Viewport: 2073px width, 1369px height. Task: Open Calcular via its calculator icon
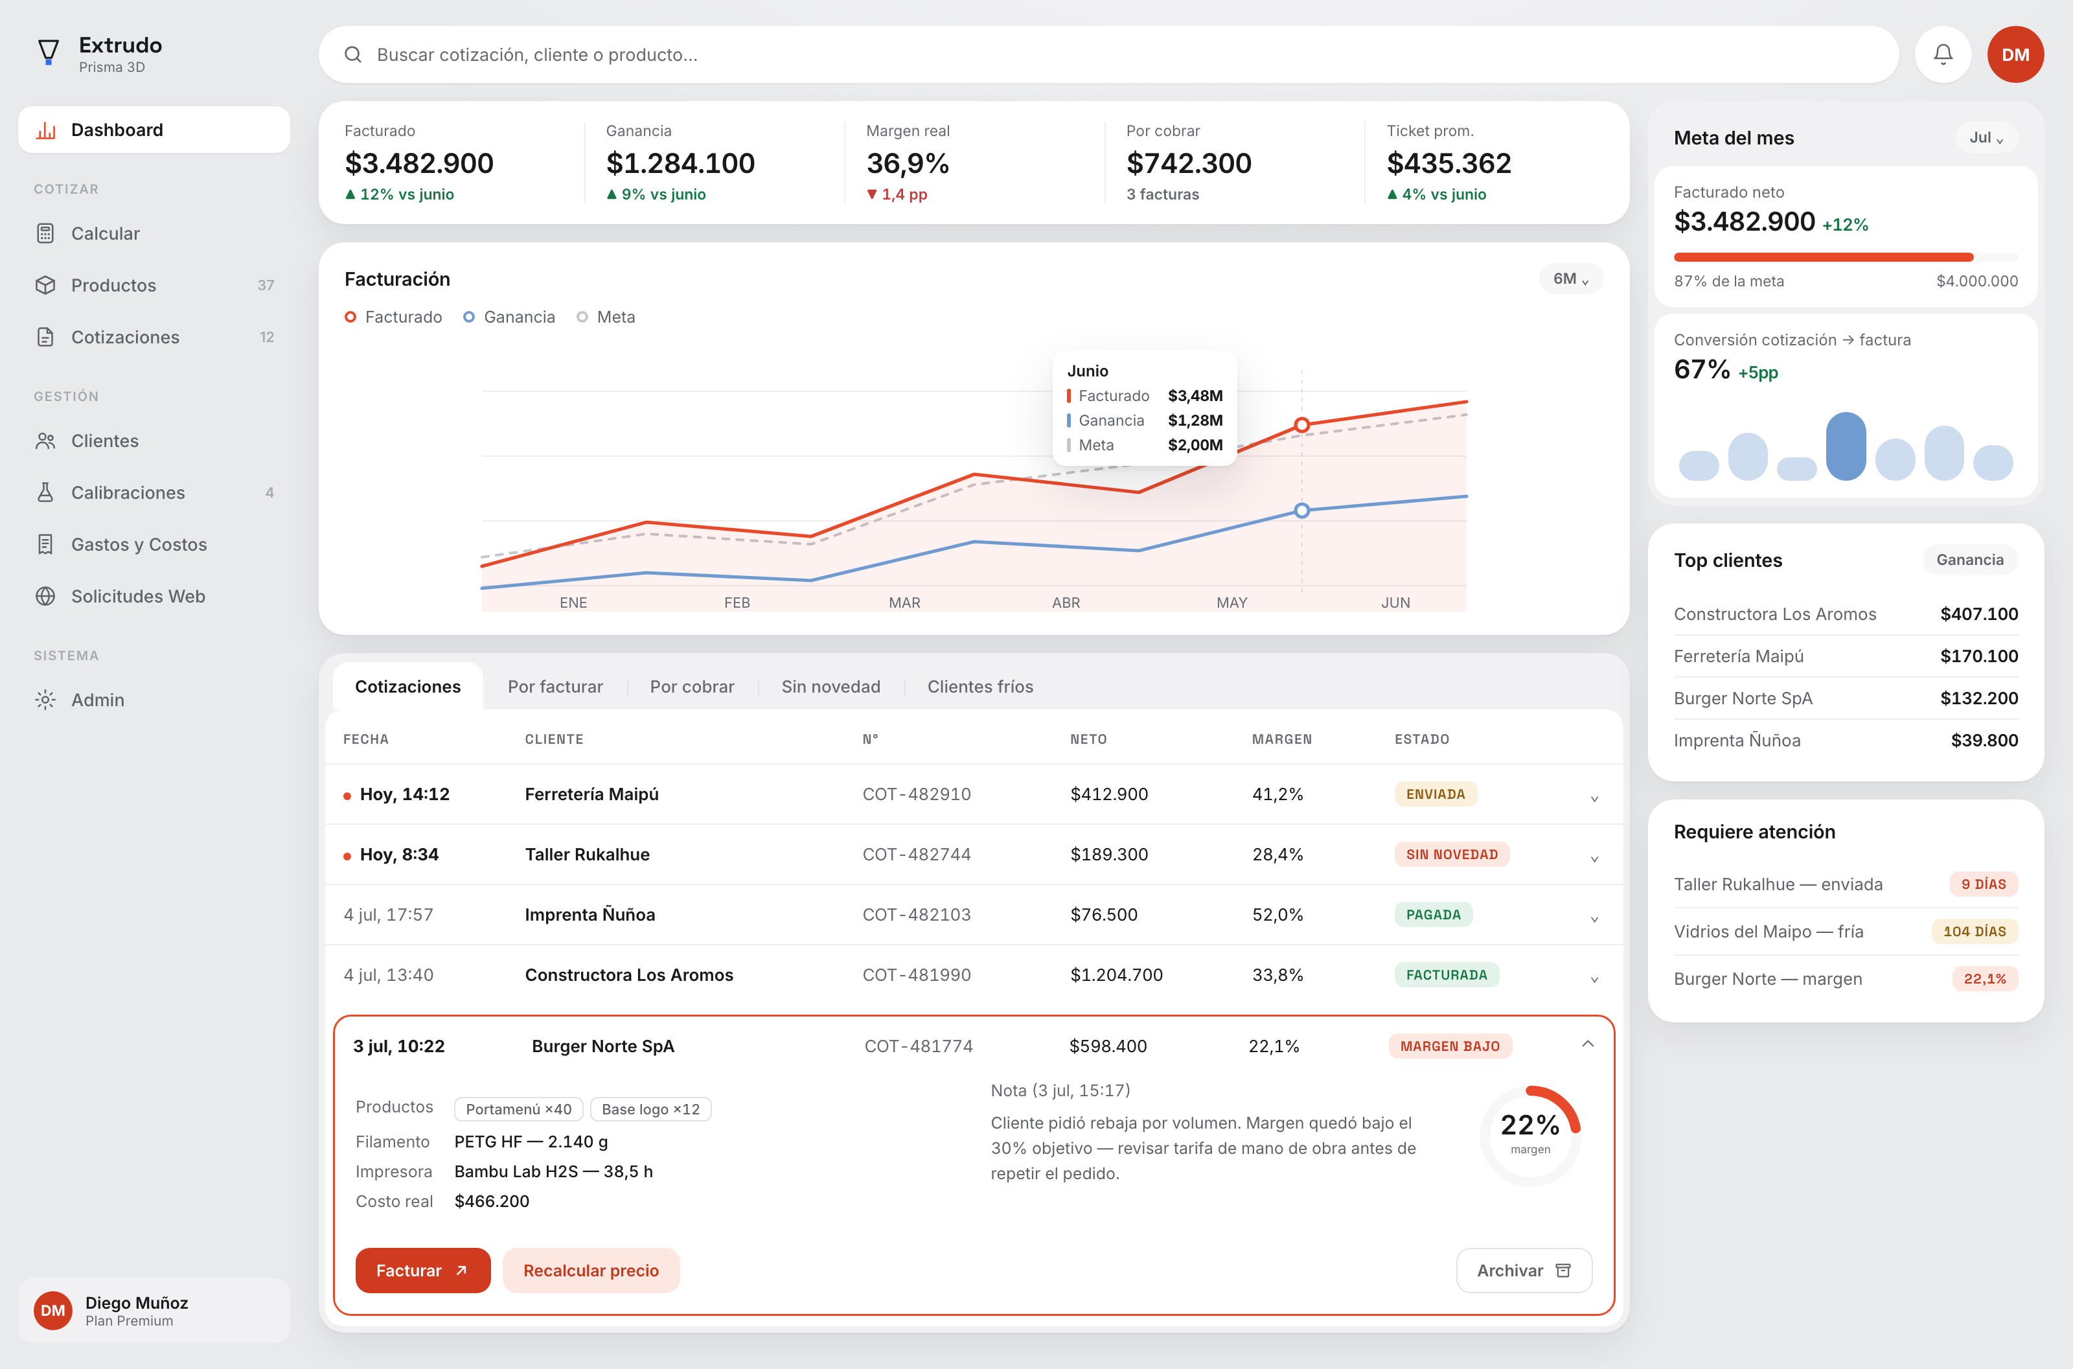45,233
